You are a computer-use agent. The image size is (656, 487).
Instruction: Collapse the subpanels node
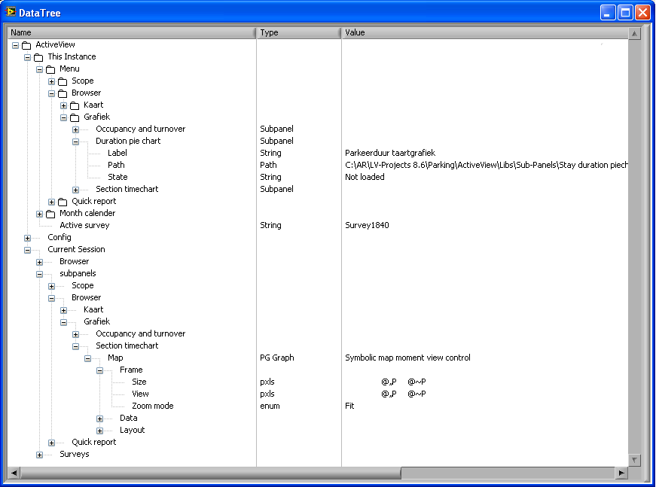tap(39, 274)
